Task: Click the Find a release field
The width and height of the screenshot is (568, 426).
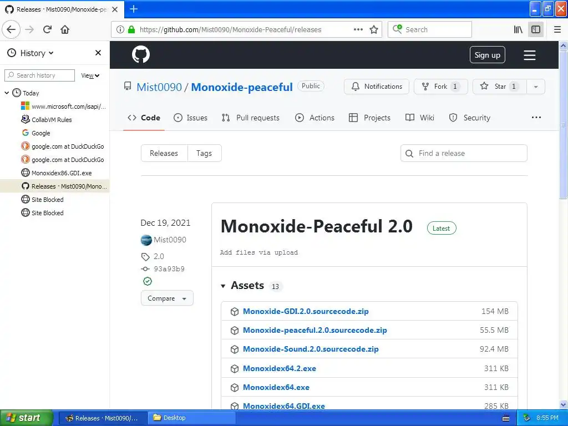Action: pos(464,153)
